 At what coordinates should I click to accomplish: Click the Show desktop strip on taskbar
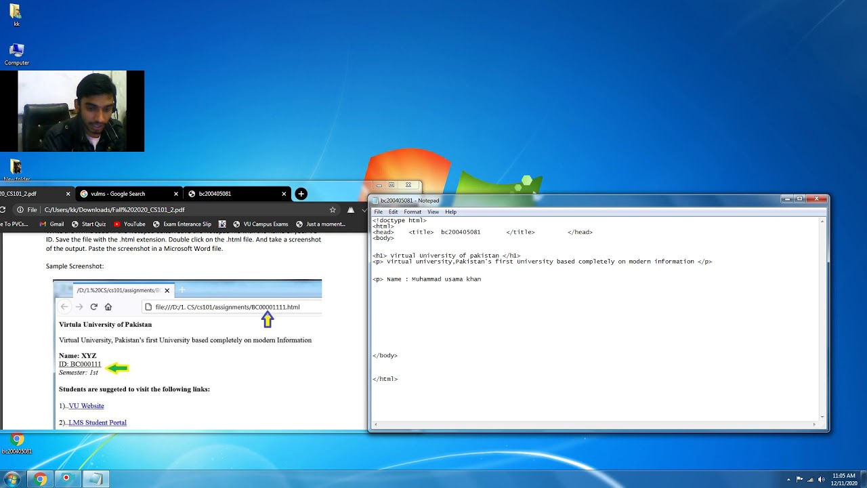(x=863, y=480)
